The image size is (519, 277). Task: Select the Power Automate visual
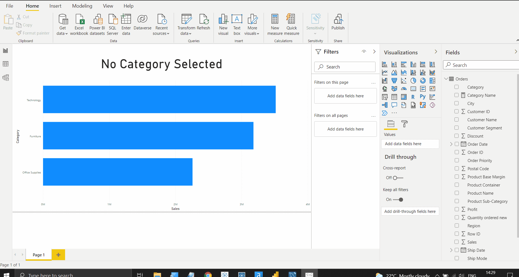click(384, 113)
